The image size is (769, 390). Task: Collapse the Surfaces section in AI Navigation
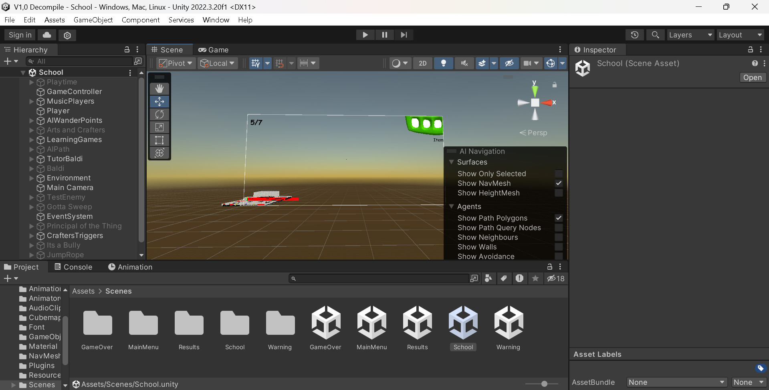[x=452, y=162]
